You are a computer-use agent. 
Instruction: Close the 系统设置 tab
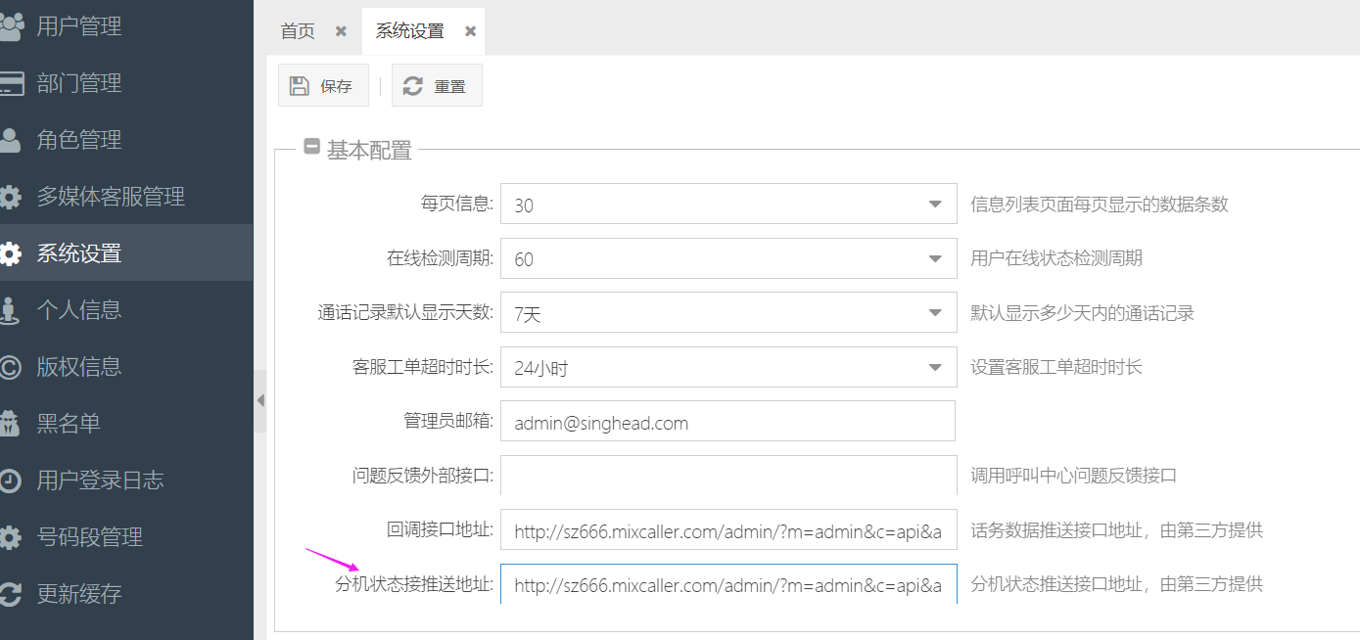coord(470,31)
